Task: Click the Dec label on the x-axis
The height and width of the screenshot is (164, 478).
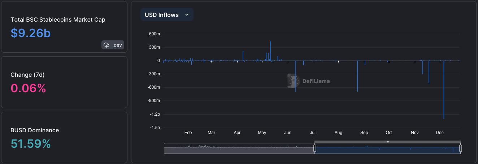Action: (439, 133)
